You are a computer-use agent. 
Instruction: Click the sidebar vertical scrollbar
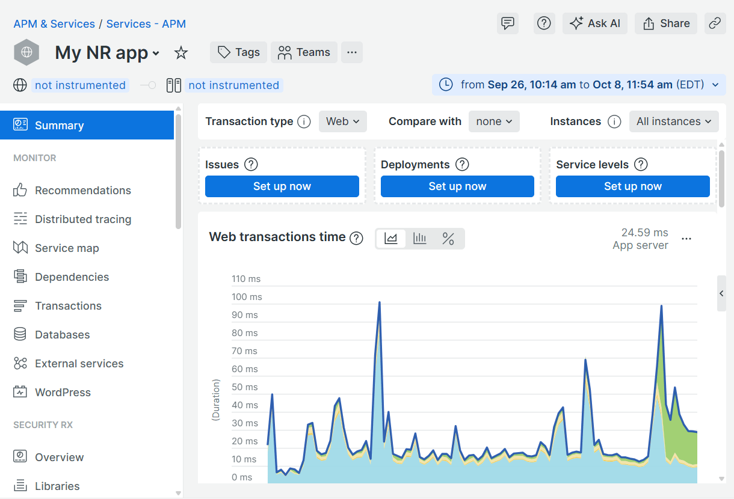(178, 171)
